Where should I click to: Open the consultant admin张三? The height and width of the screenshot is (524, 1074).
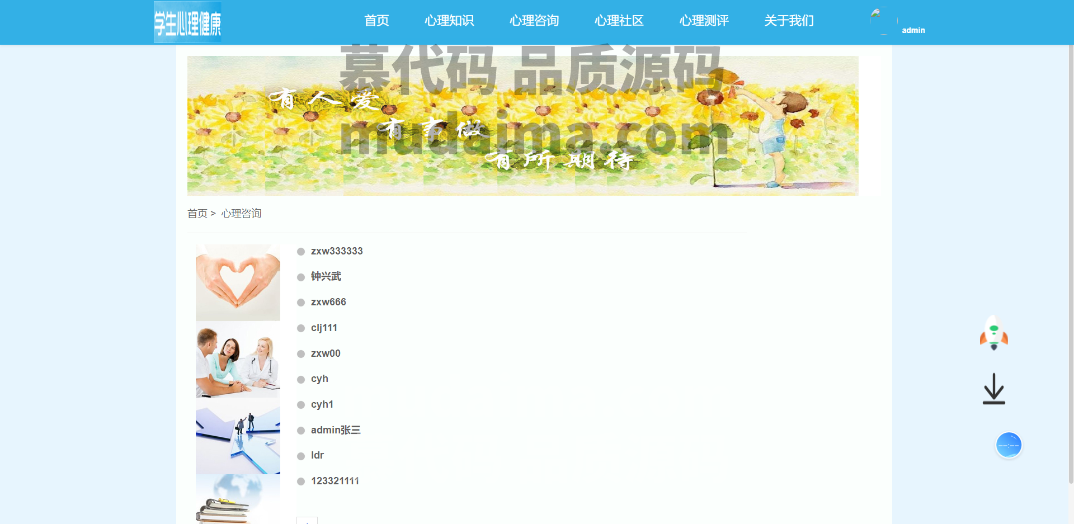(336, 430)
